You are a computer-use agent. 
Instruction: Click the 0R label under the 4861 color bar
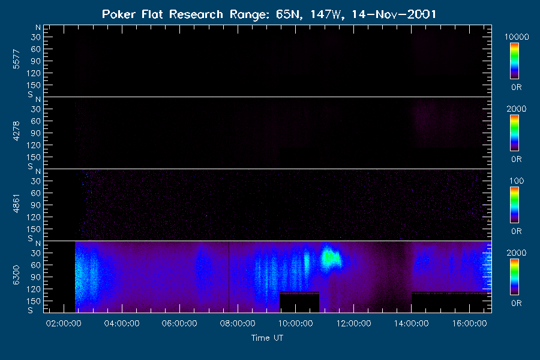pyautogui.click(x=517, y=232)
